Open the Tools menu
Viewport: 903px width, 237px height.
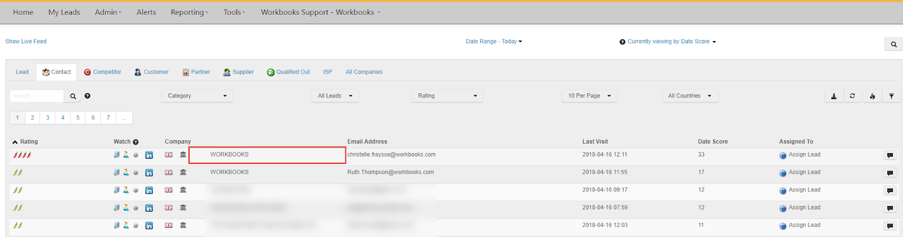pos(234,12)
